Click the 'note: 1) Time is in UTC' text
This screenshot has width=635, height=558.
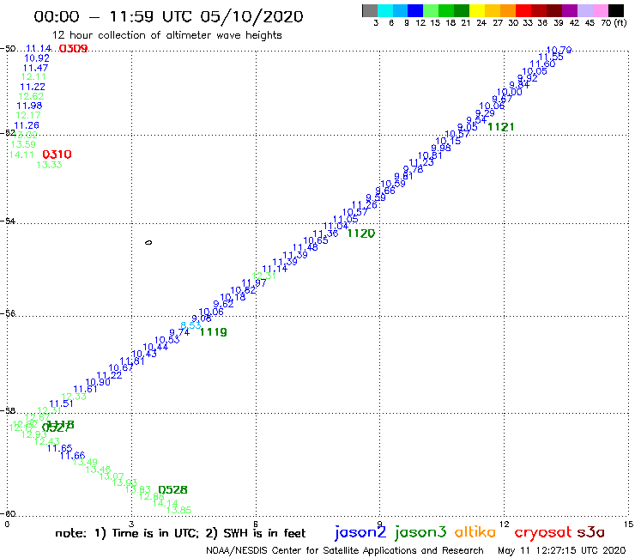127,533
